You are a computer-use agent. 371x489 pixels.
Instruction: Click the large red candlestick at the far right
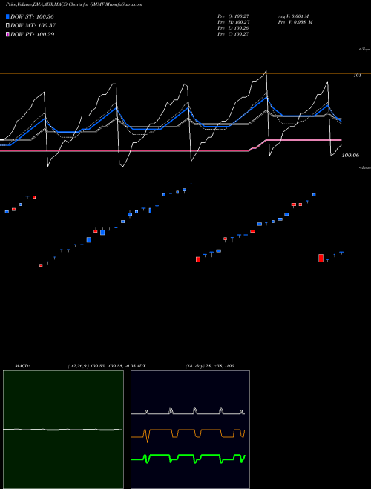coord(321,259)
